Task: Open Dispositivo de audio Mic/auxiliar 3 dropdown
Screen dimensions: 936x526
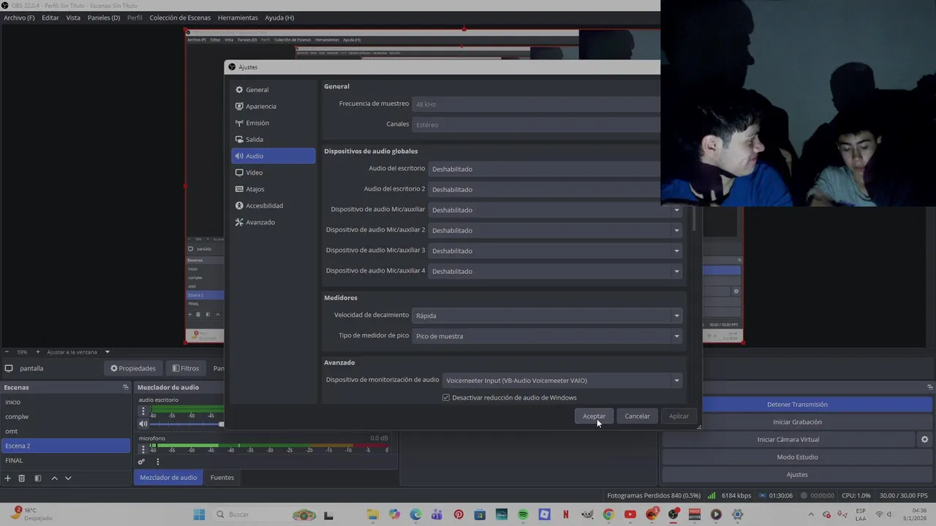Action: pos(556,251)
